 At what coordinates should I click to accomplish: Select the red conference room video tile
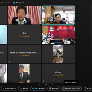(x=58, y=34)
